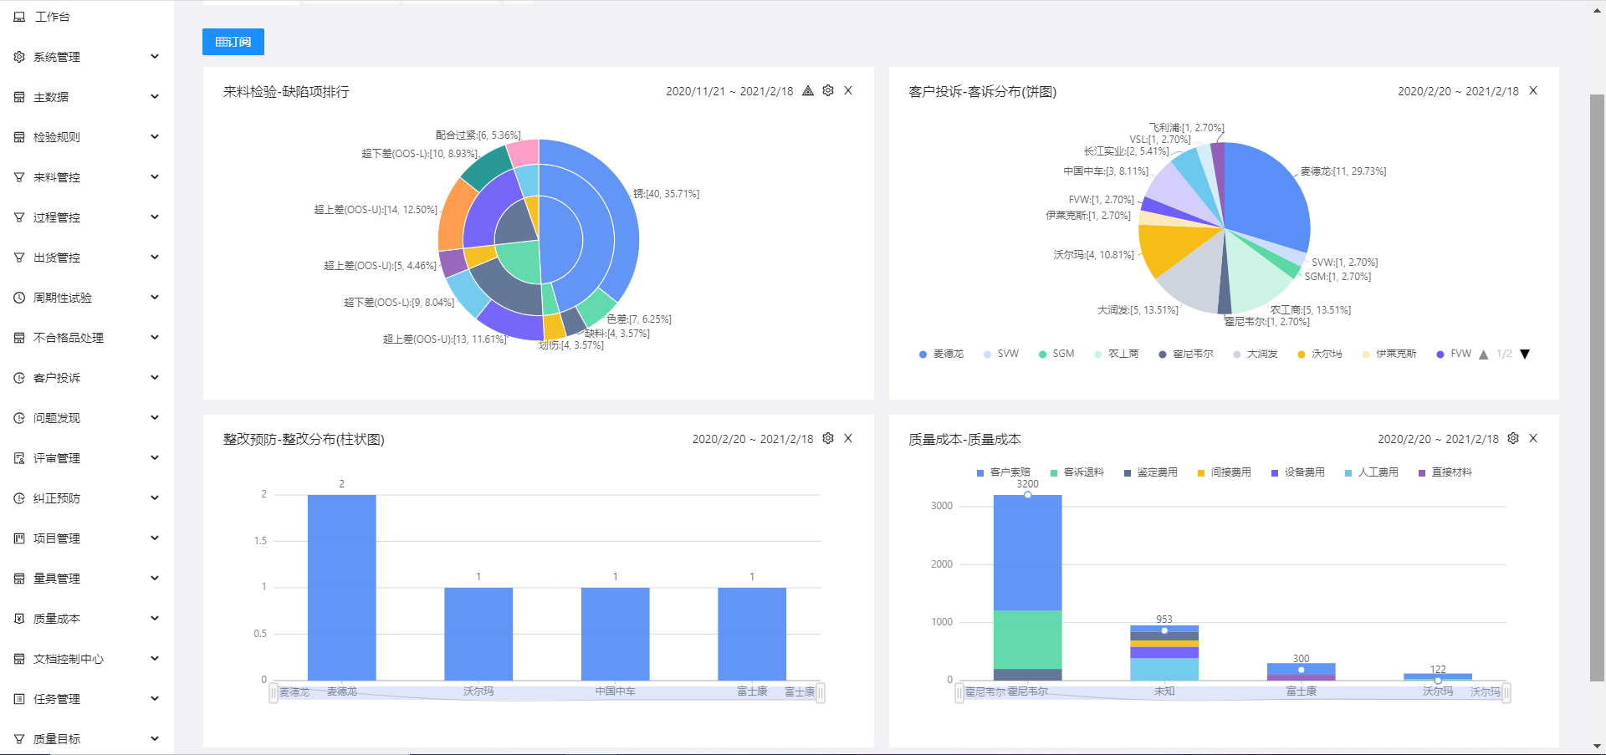Close the 整改预防-整改分布 panel

[848, 438]
